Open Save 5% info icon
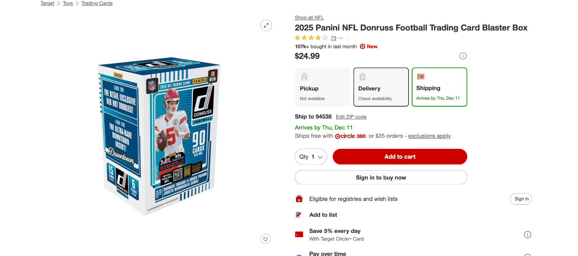578x256 pixels. 528,234
